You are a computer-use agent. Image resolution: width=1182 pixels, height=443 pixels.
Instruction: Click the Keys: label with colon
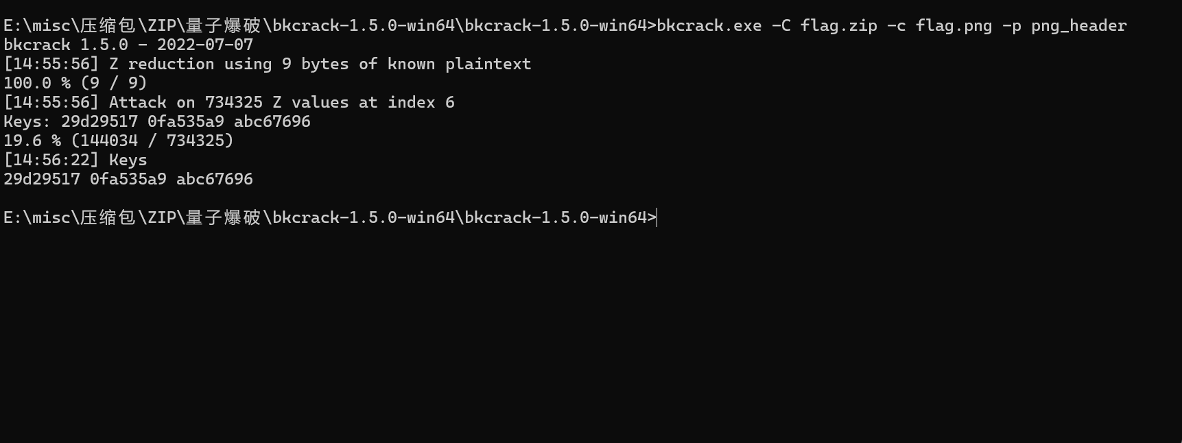click(27, 121)
